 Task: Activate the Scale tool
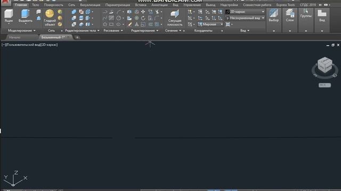[x=143, y=24]
